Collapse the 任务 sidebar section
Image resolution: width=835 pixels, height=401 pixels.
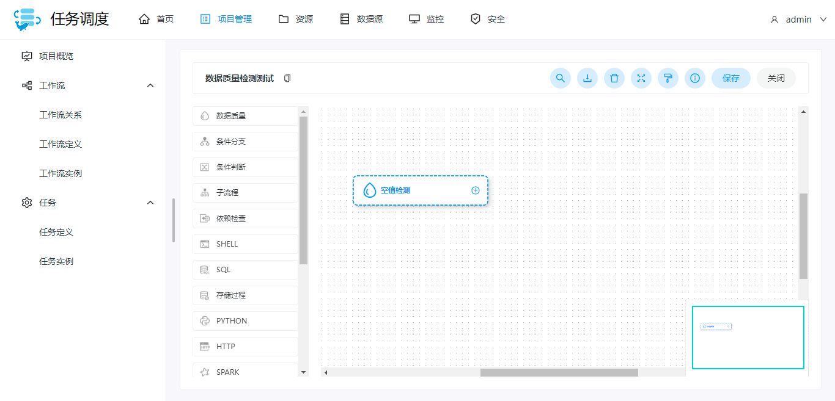pyautogui.click(x=150, y=203)
